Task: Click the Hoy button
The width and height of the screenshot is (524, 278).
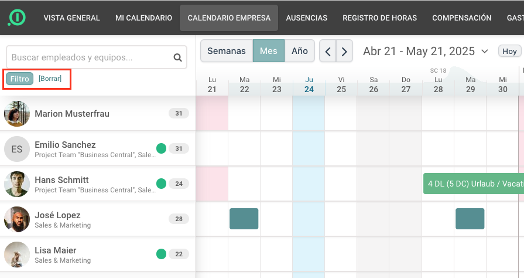Action: 509,51
